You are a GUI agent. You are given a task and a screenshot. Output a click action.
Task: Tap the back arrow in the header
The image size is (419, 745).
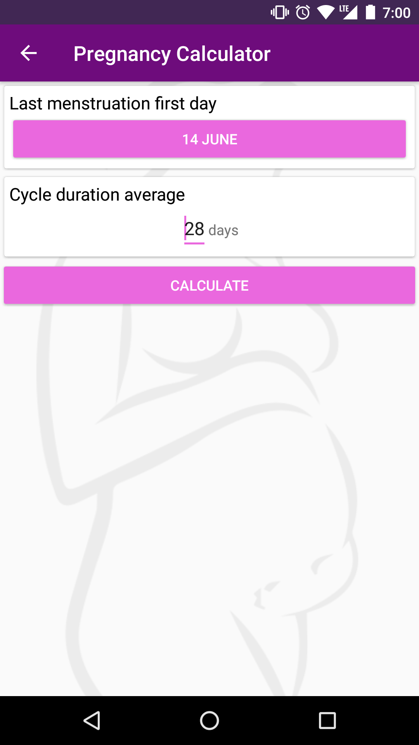point(28,53)
